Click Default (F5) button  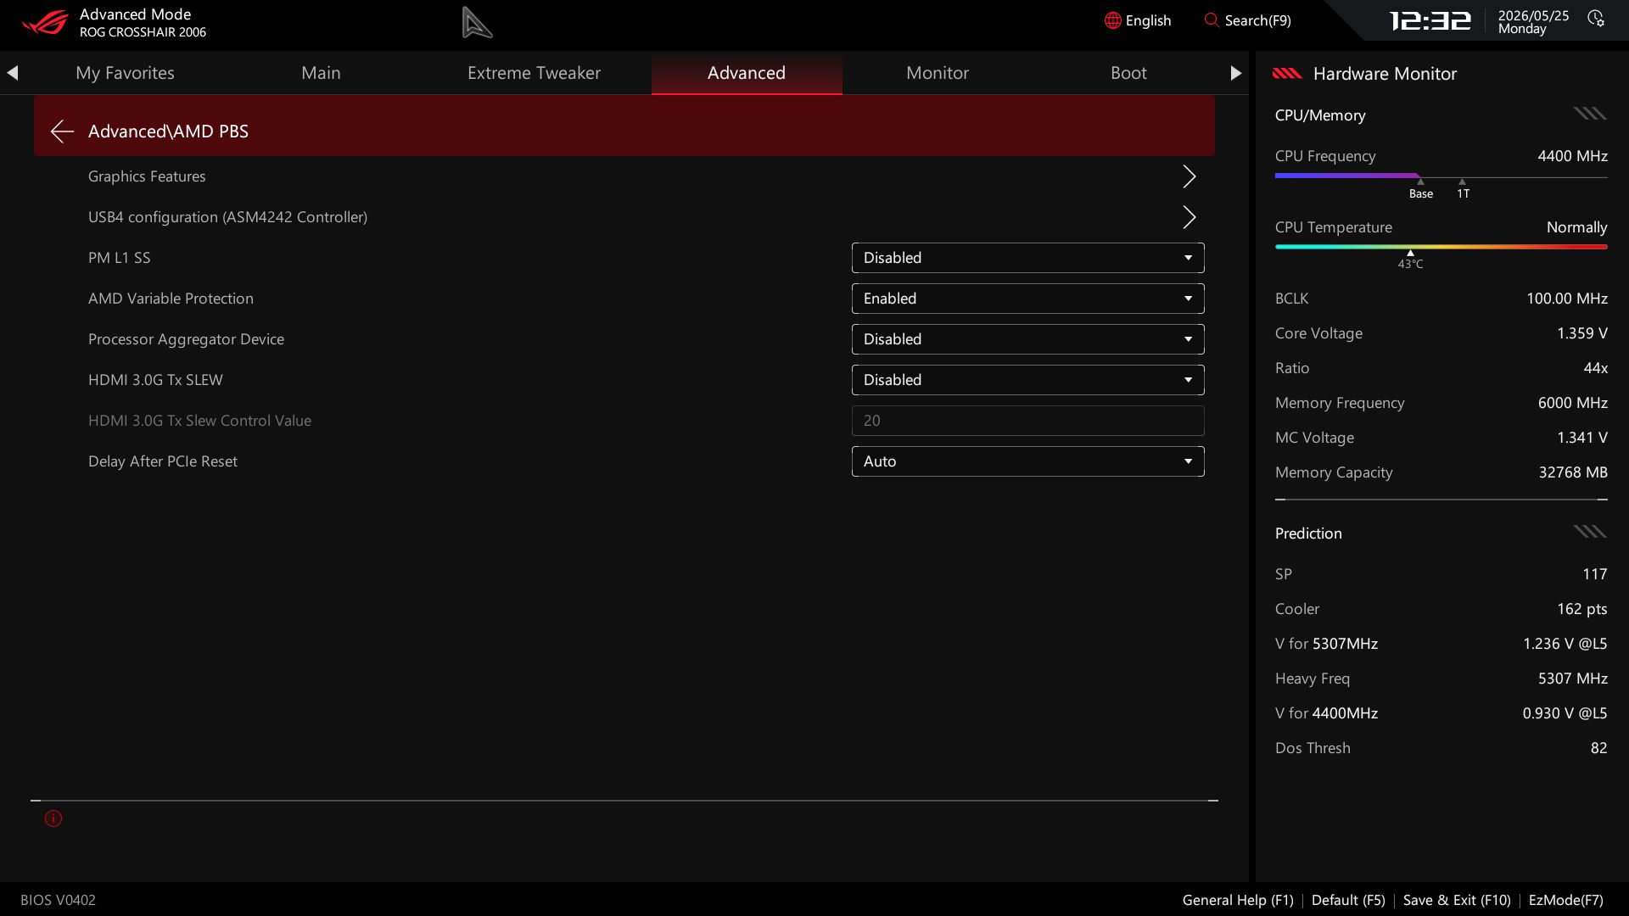[x=1348, y=900]
